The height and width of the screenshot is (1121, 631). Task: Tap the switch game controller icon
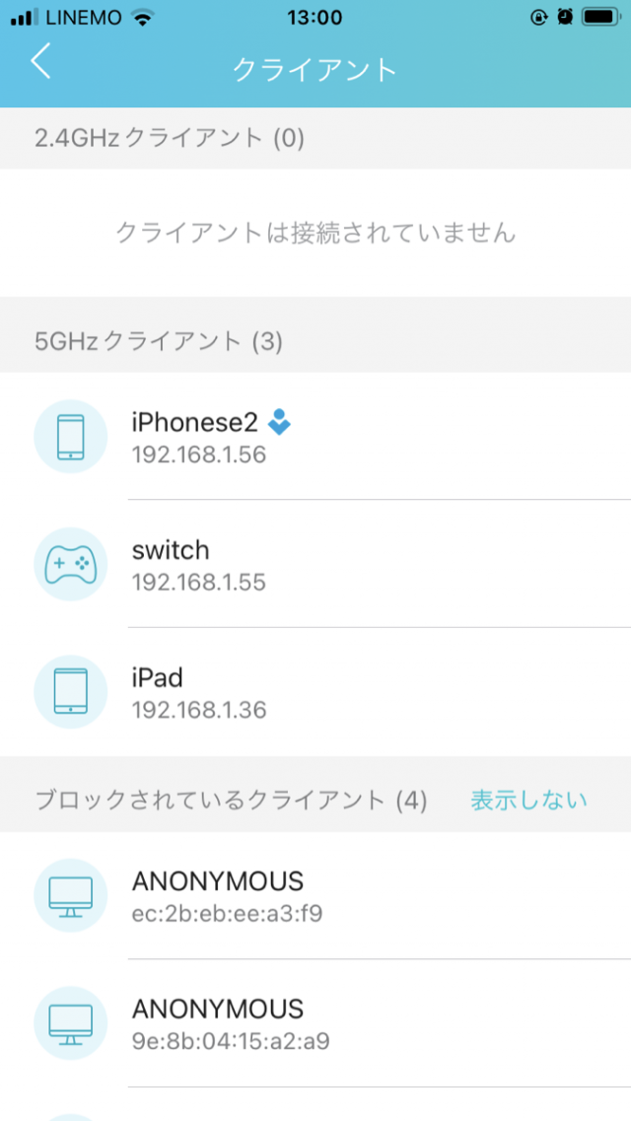click(x=71, y=564)
